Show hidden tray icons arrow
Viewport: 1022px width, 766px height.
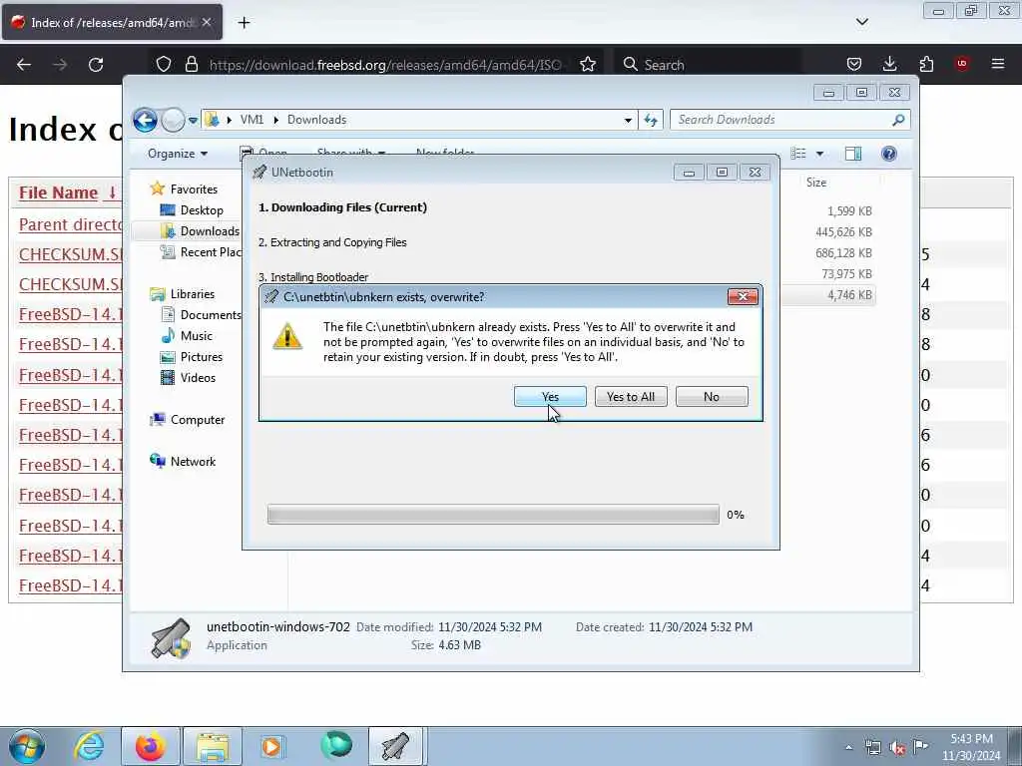coord(848,748)
